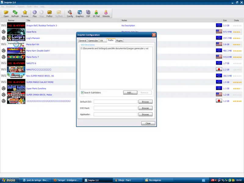This screenshot has width=244, height=183.
Task: Open GC Pad controller settings
Action: (x=96, y=13)
